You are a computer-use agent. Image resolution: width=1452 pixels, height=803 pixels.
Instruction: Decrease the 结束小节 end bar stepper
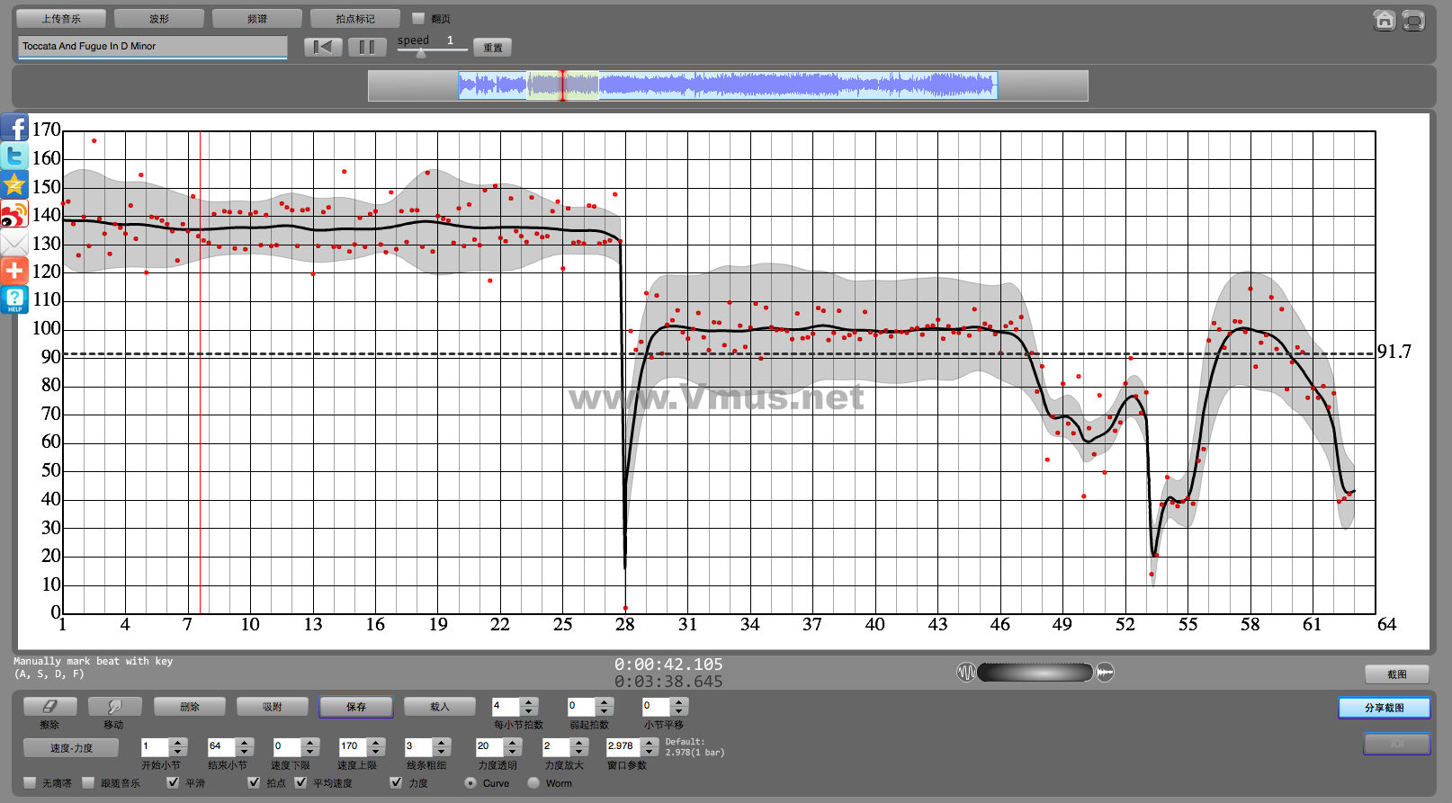tap(245, 752)
